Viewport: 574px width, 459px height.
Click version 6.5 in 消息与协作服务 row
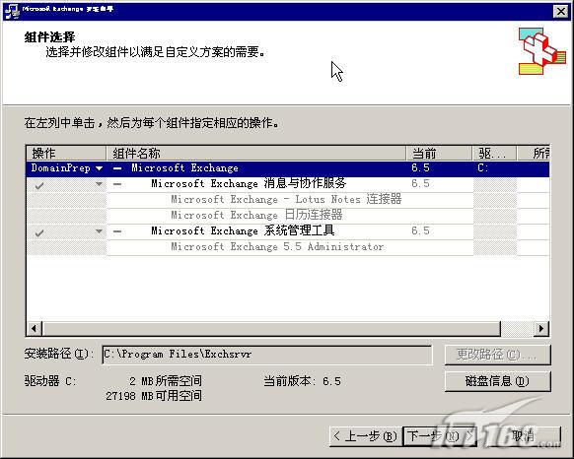click(420, 183)
